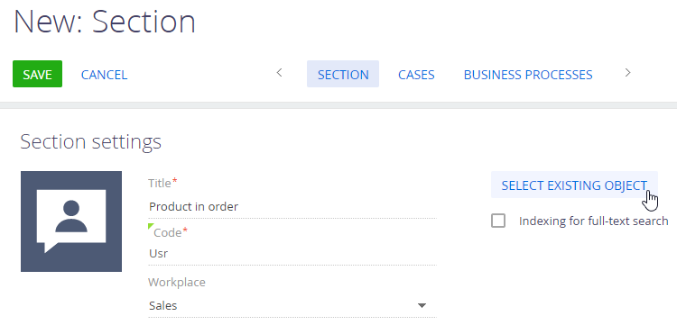The height and width of the screenshot is (325, 677).
Task: Click the Title field label
Action: [160, 184]
